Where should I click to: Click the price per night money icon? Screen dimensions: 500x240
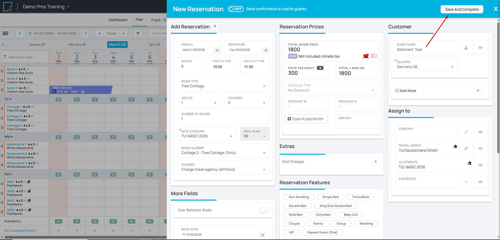pyautogui.click(x=320, y=68)
